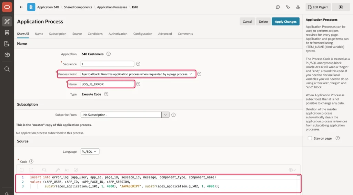This screenshot has width=353, height=195.
Task: Show help for the Application field
Action: 109,54
